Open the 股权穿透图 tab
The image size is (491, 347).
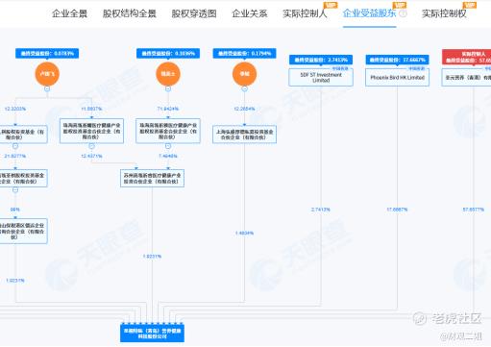click(x=194, y=13)
